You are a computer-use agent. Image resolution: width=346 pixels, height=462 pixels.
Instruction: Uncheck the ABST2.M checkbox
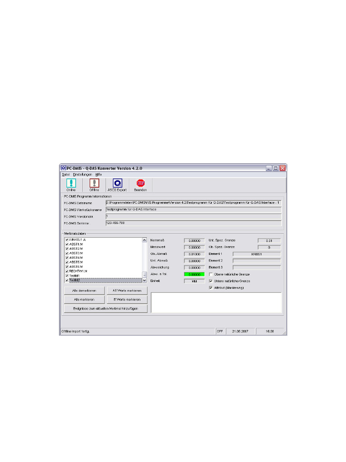(x=67, y=249)
